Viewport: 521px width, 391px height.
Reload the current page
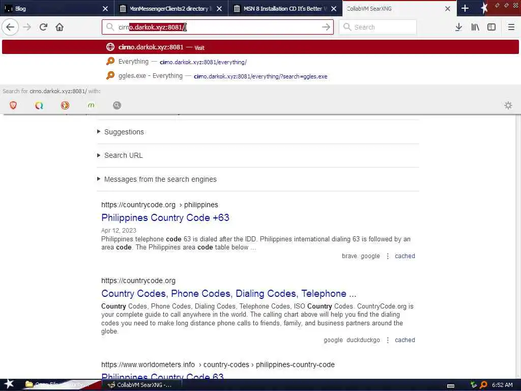[x=43, y=27]
